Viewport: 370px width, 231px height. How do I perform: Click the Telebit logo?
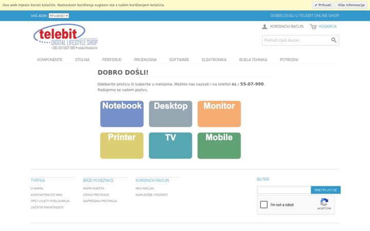pyautogui.click(x=65, y=36)
